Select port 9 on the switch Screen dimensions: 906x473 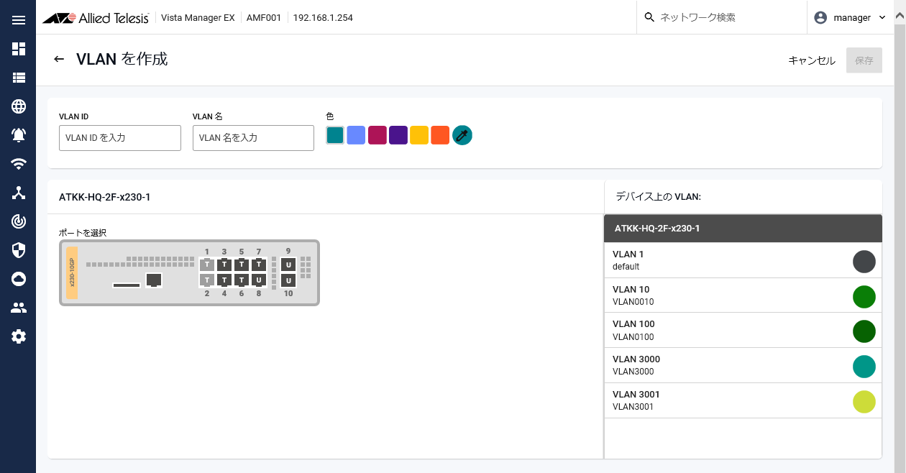tap(288, 265)
